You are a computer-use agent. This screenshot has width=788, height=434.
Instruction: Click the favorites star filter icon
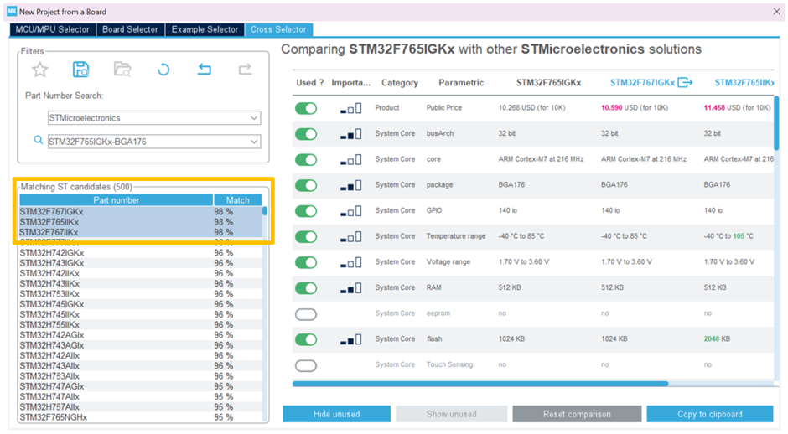point(39,70)
